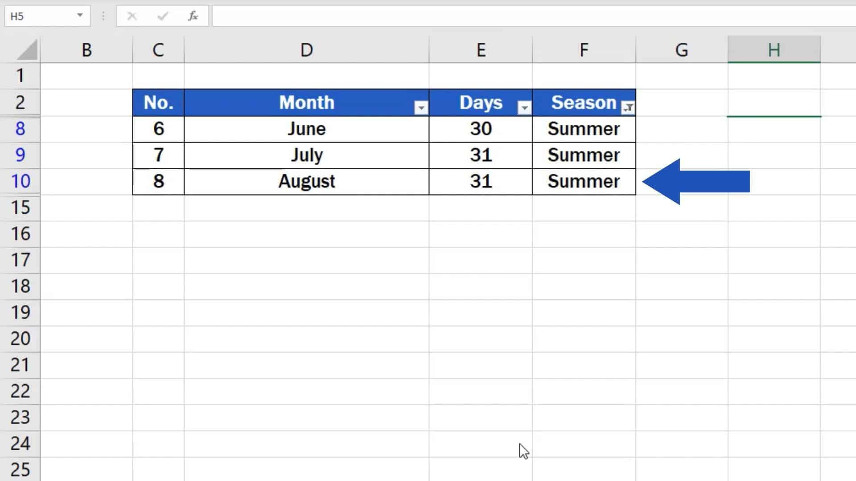The height and width of the screenshot is (481, 856).
Task: Select row 15 header
Action: point(20,208)
